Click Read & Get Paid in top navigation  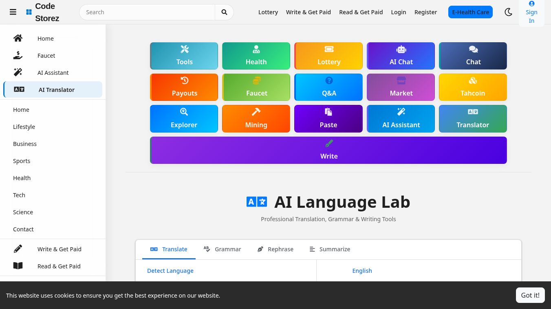(361, 12)
